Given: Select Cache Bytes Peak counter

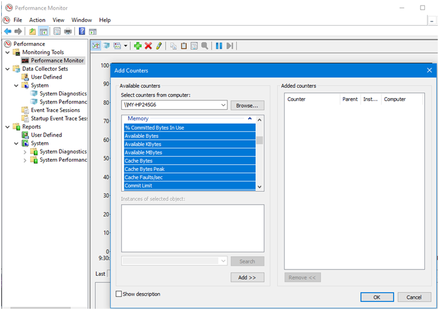Looking at the screenshot, I should (189, 169).
